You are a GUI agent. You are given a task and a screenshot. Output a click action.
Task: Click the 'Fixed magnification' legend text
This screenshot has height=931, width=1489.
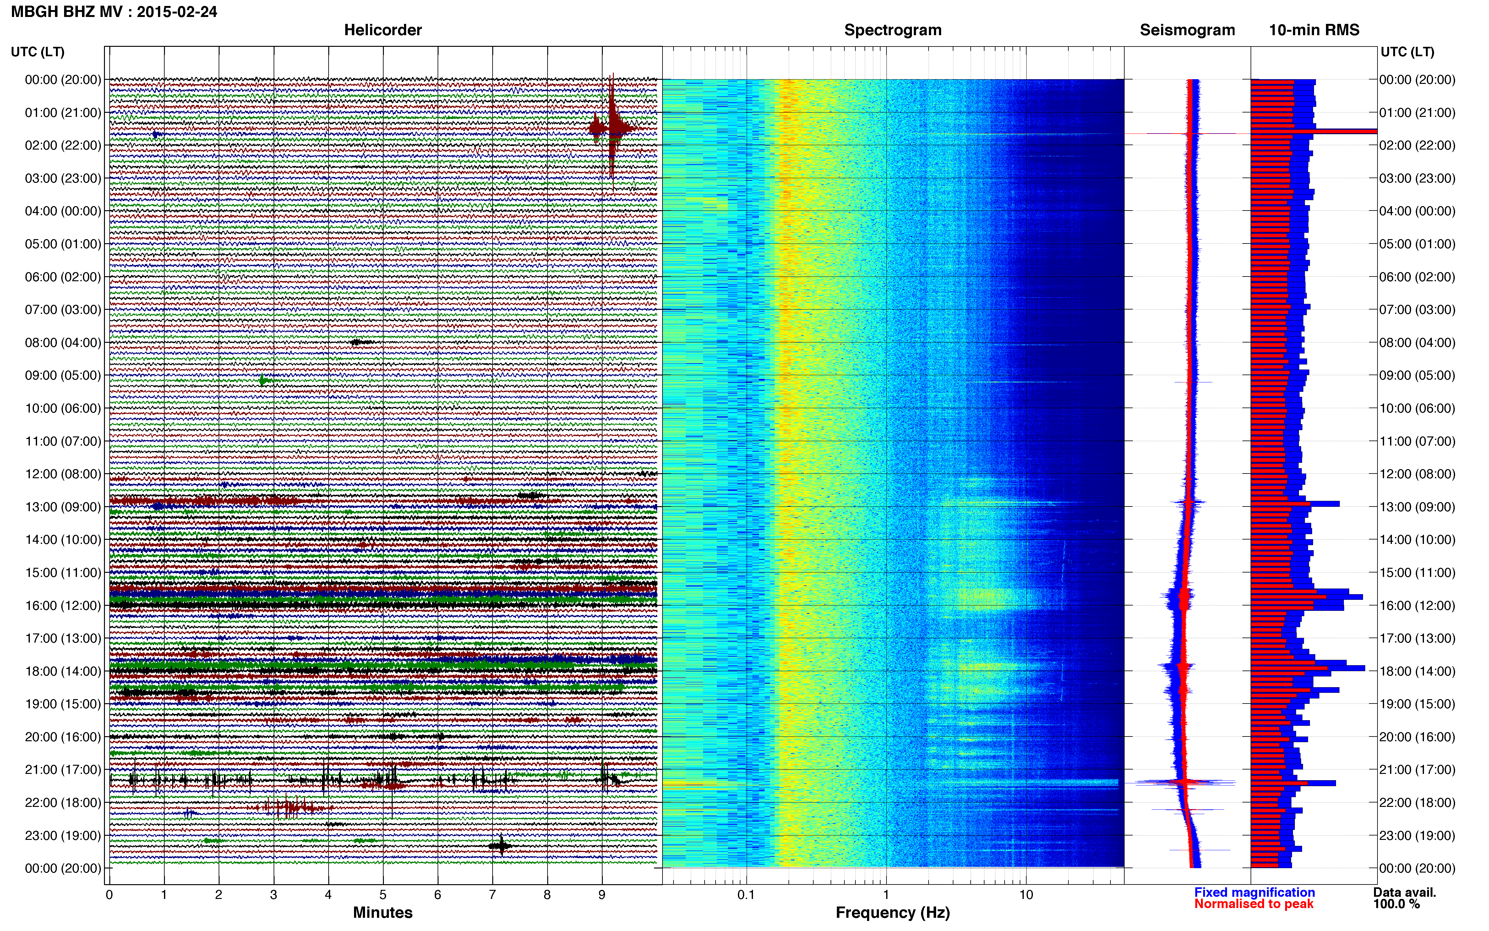point(1254,892)
